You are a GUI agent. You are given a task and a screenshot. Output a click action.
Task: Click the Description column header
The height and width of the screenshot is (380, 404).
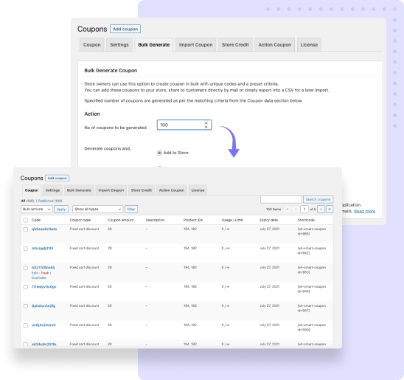click(155, 220)
